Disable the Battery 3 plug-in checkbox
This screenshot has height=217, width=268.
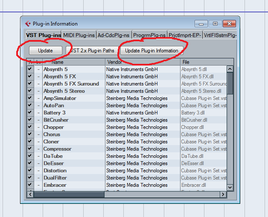click(30, 112)
